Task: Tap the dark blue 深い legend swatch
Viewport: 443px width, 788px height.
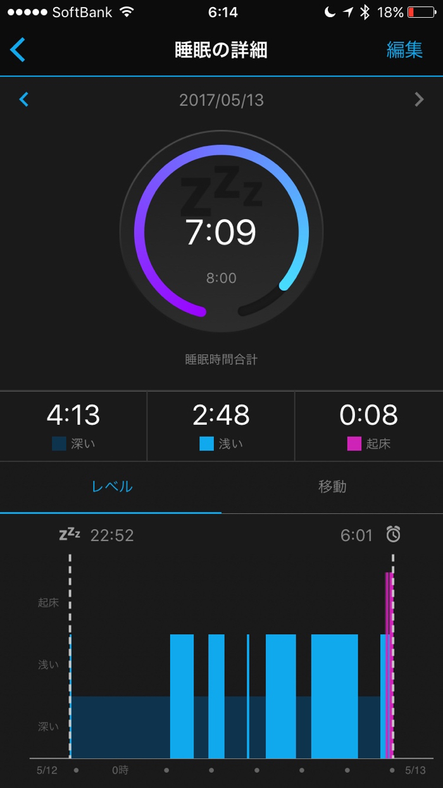Action: [x=59, y=444]
